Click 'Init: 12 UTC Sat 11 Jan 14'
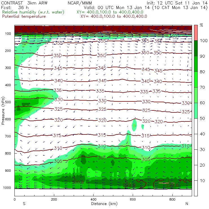The image size is (209, 209). click(x=177, y=3)
